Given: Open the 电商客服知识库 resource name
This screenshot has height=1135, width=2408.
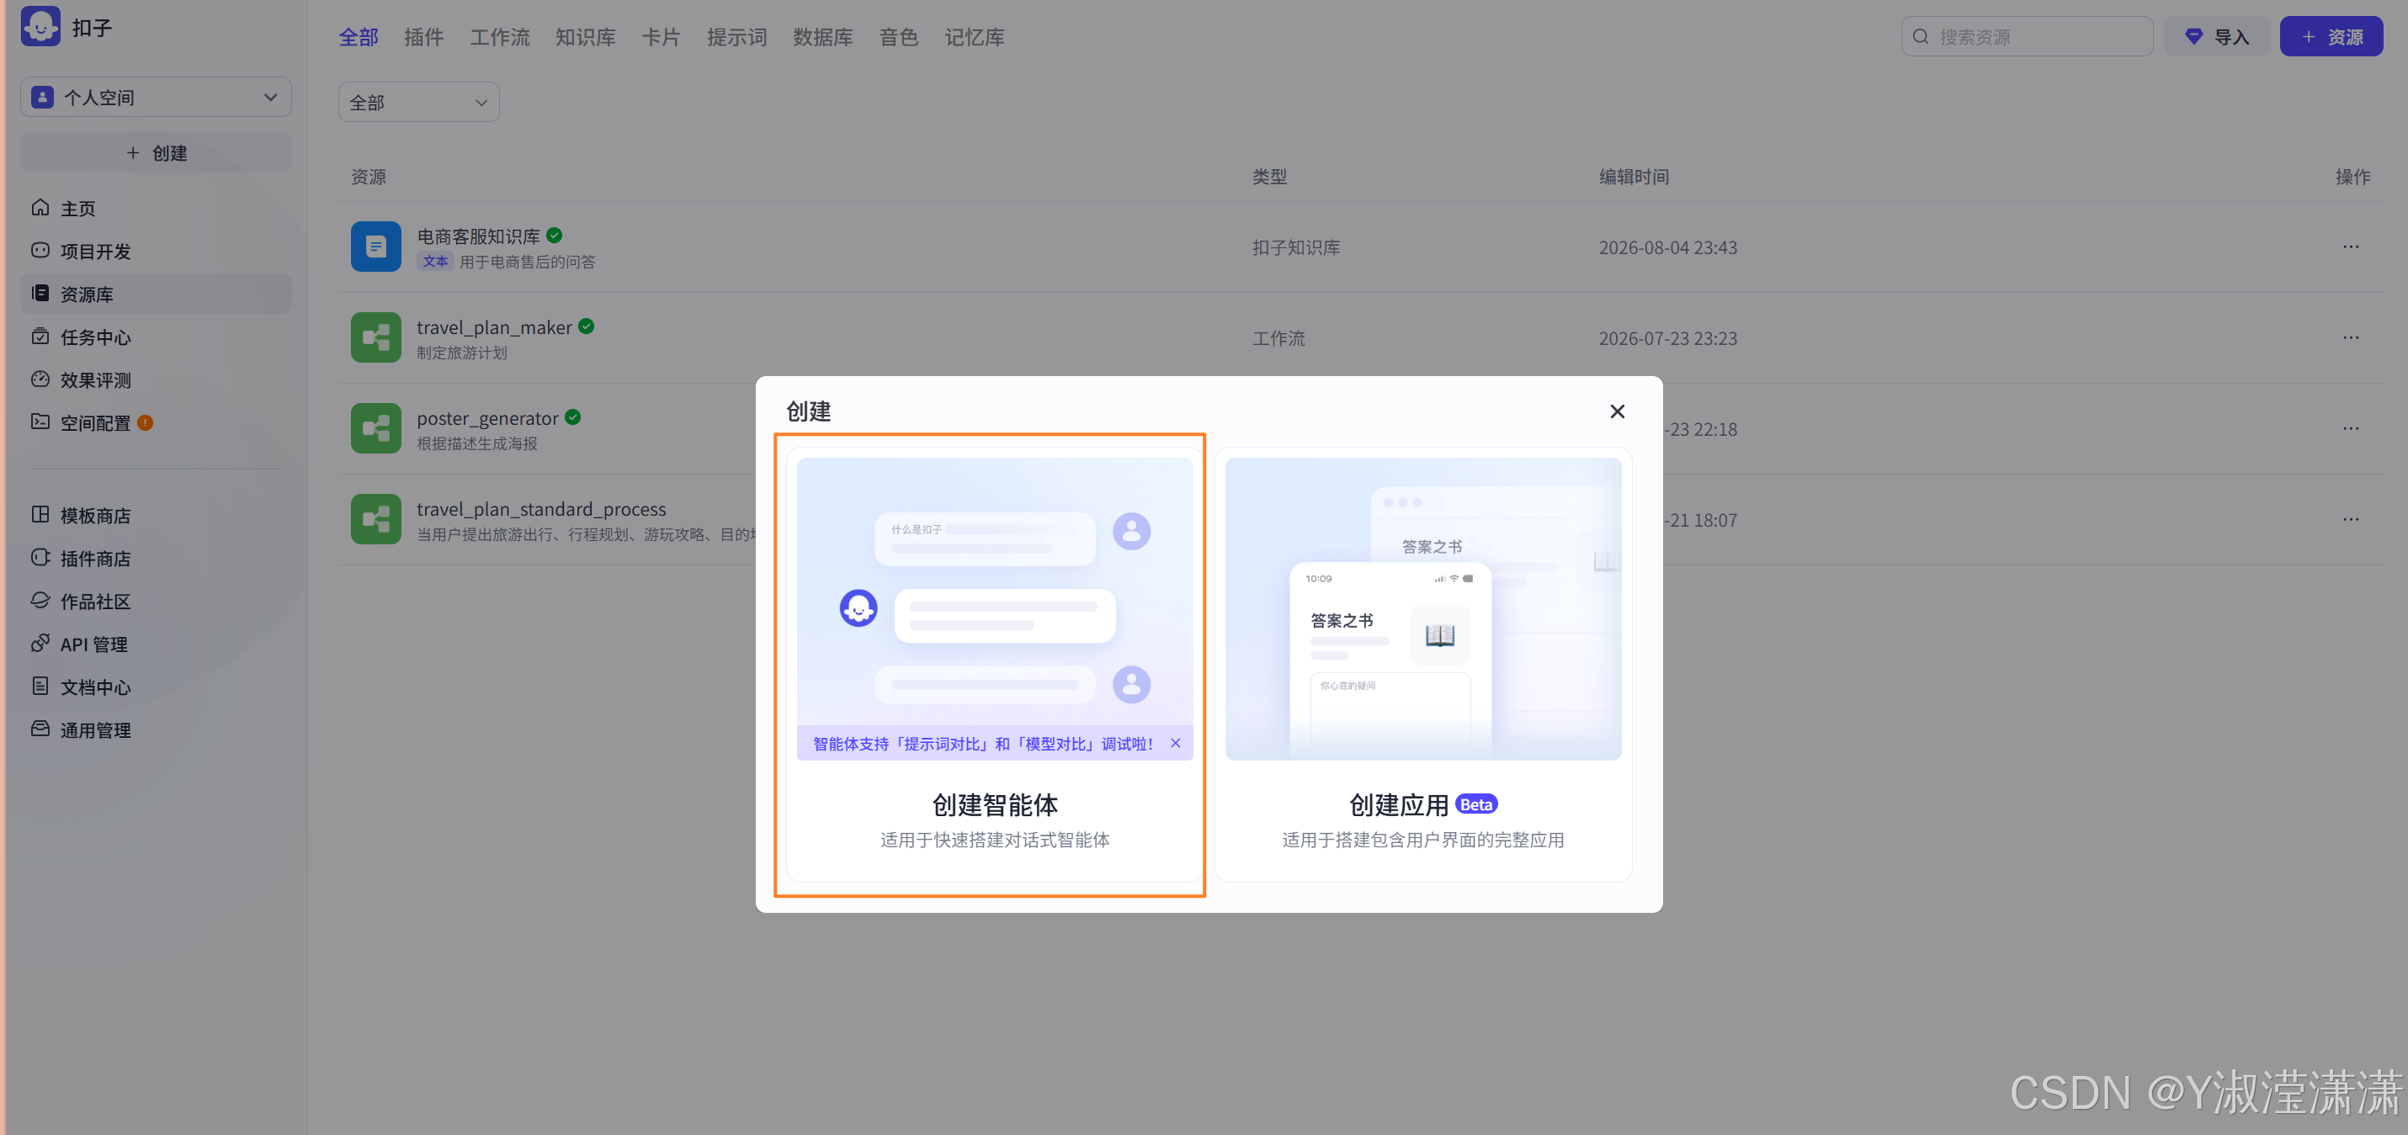Looking at the screenshot, I should 479,236.
